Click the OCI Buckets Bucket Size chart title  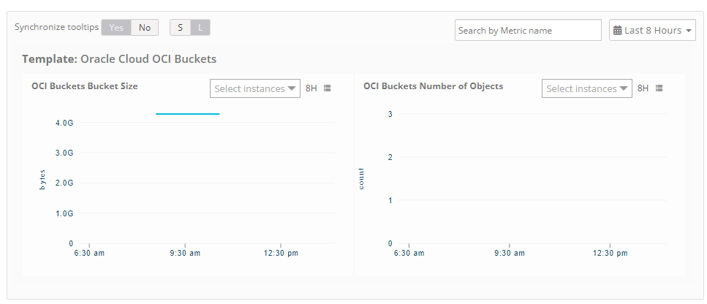(85, 86)
